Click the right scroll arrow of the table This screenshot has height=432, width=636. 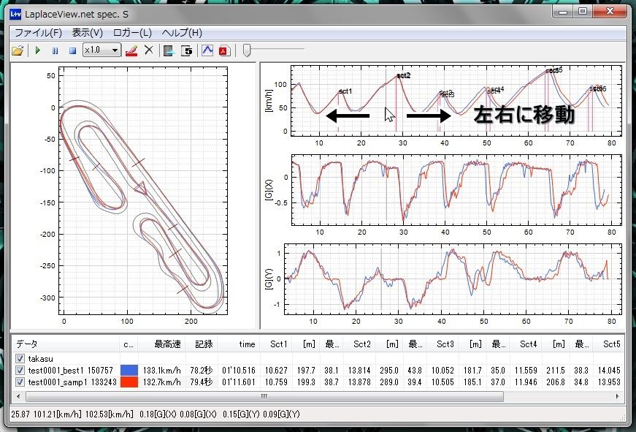click(617, 396)
